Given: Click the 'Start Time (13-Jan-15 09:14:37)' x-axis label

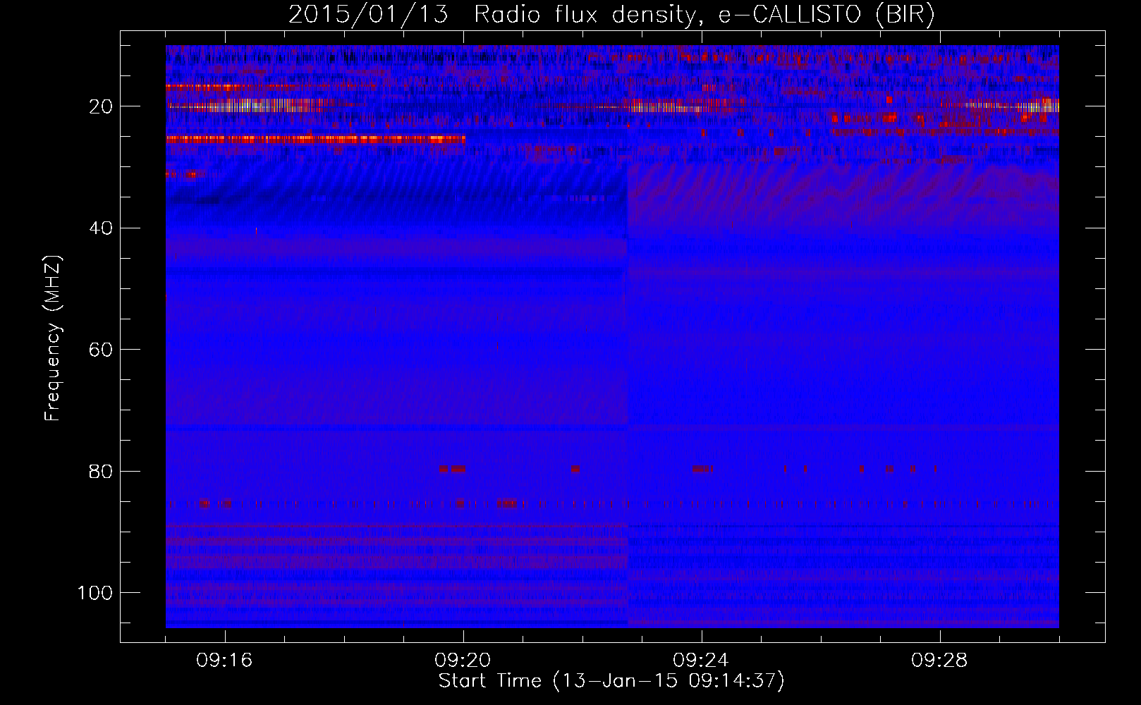Looking at the screenshot, I should pyautogui.click(x=611, y=681).
